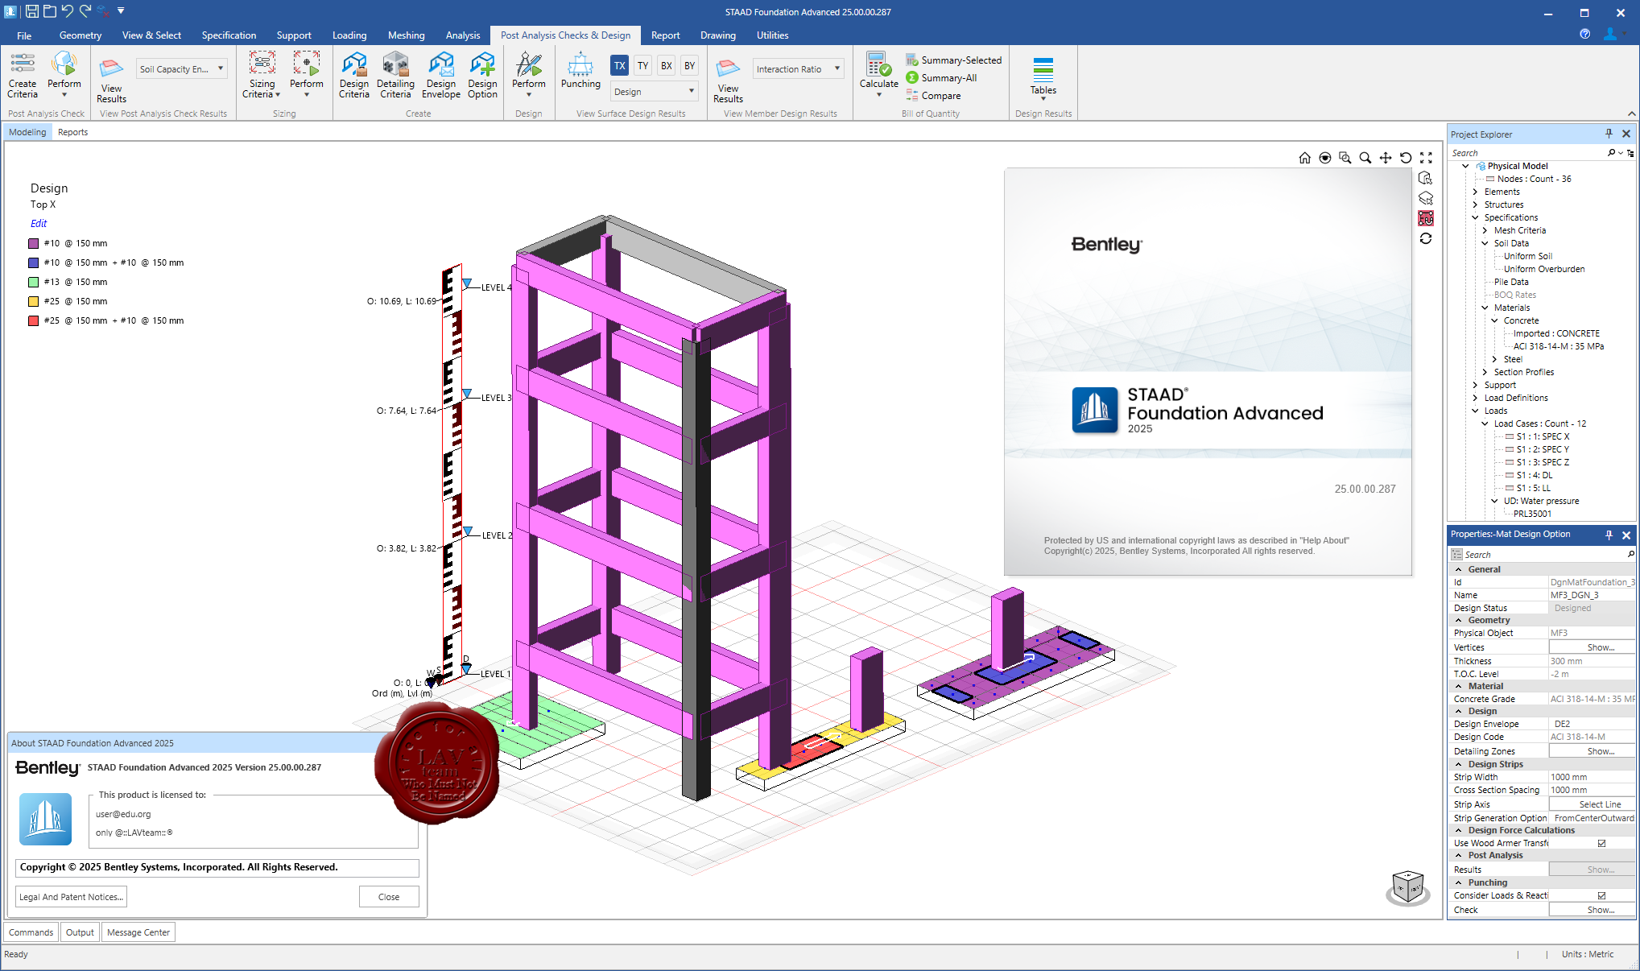The image size is (1640, 971).
Task: Click the zoom window icon in viewport
Action: 1345,158
